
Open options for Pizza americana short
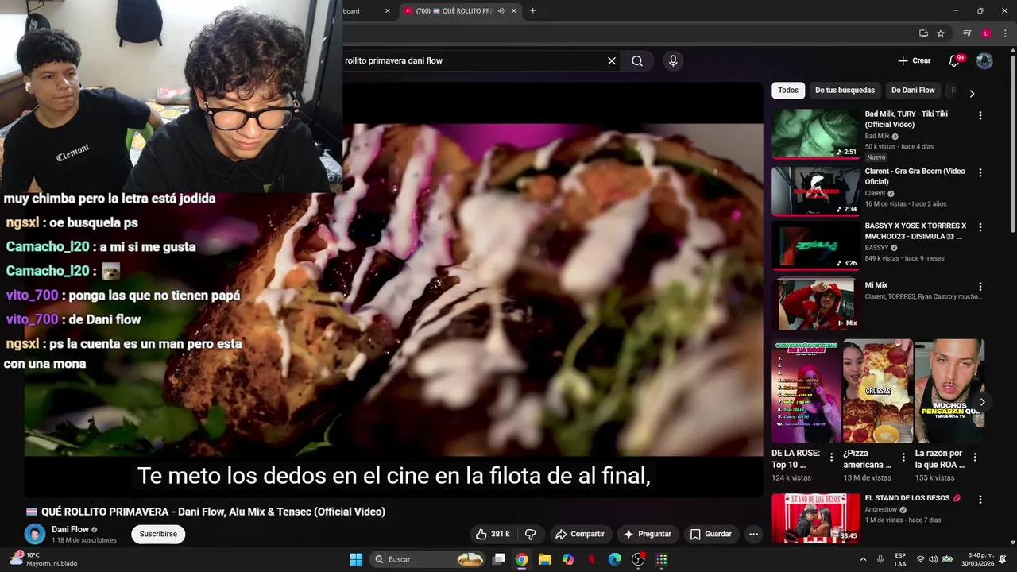coord(903,458)
